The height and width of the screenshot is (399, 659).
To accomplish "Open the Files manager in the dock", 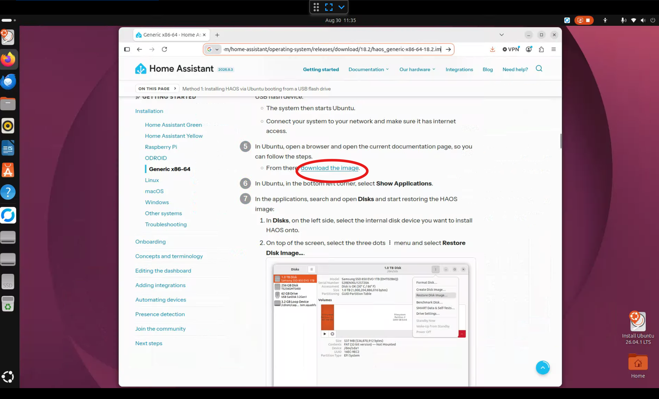I will pyautogui.click(x=8, y=103).
